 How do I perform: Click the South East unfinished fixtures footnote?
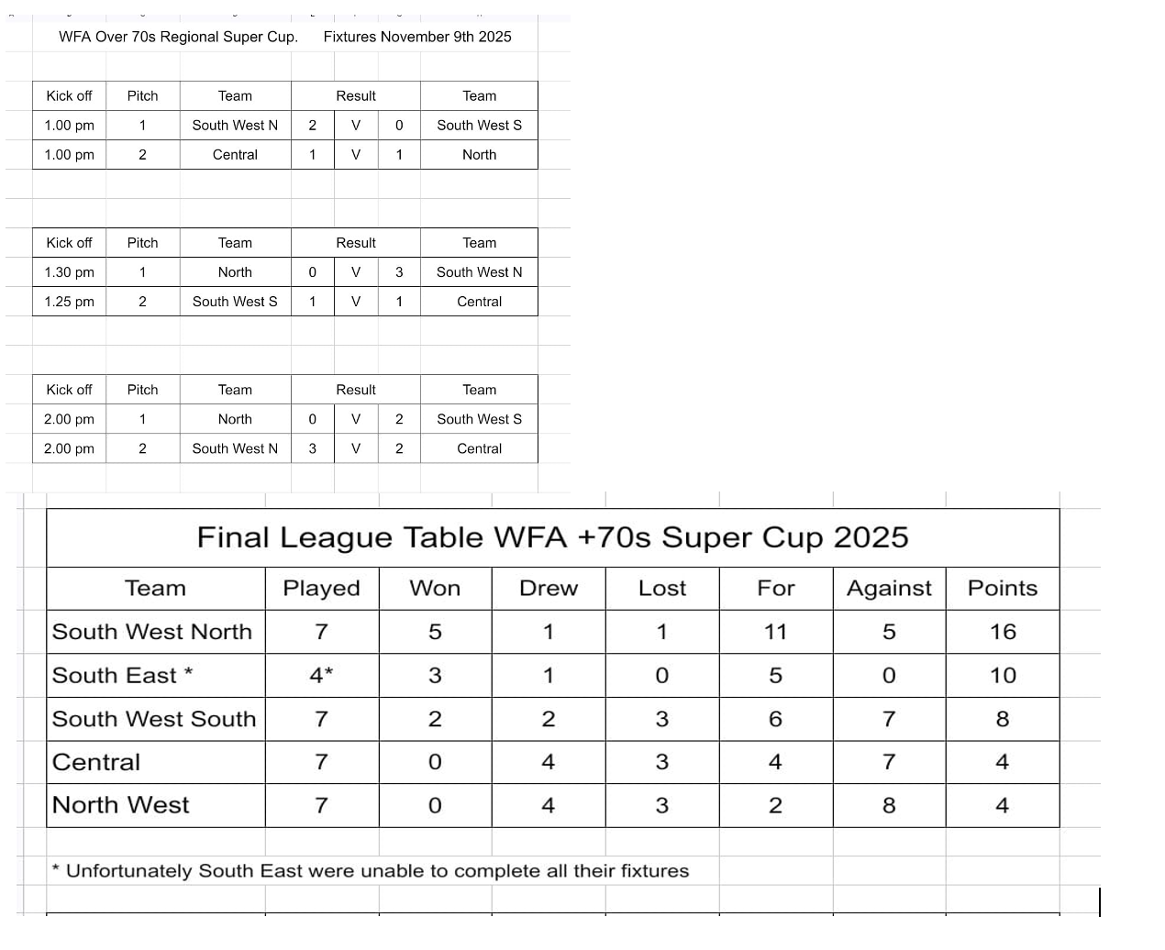point(371,871)
